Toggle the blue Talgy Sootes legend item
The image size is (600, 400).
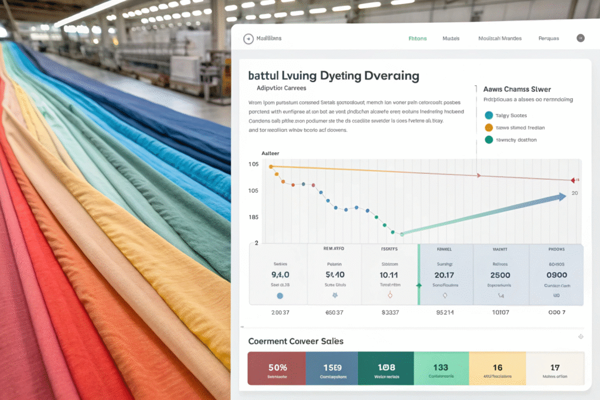(489, 116)
